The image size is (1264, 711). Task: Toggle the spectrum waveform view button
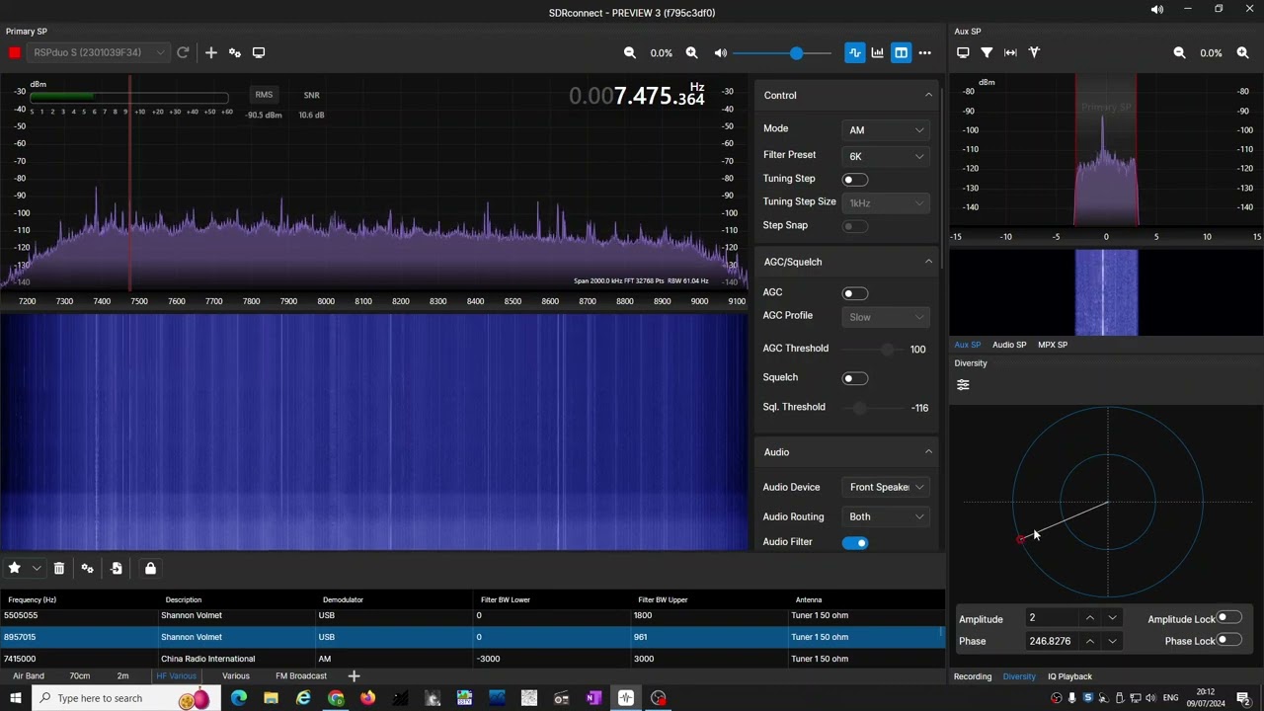pyautogui.click(x=855, y=52)
